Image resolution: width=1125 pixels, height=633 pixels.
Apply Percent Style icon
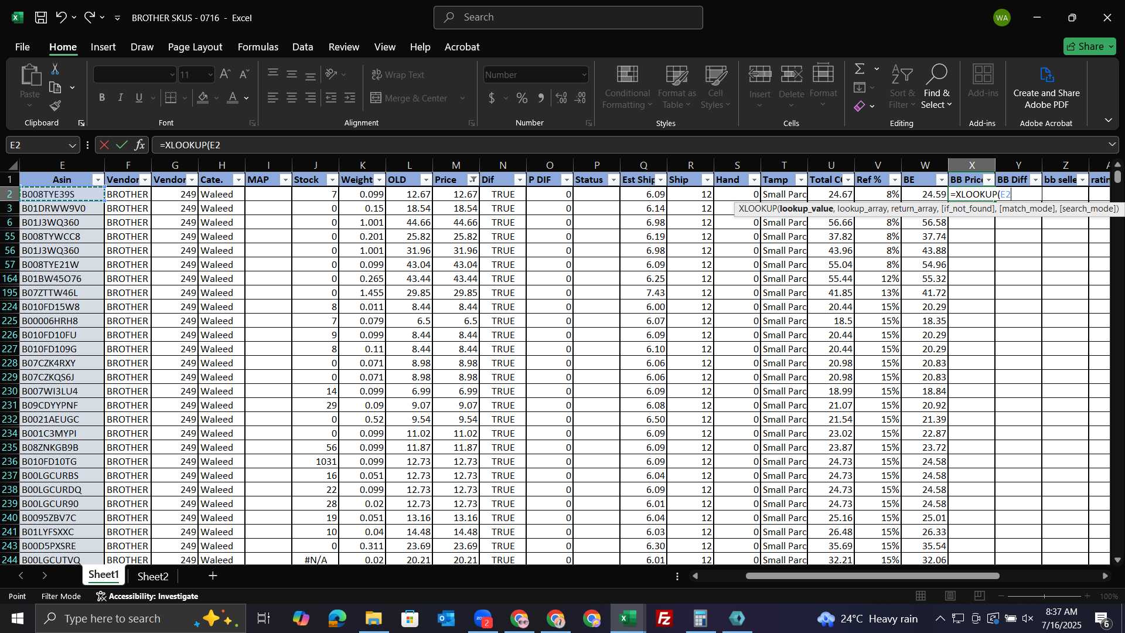click(522, 98)
